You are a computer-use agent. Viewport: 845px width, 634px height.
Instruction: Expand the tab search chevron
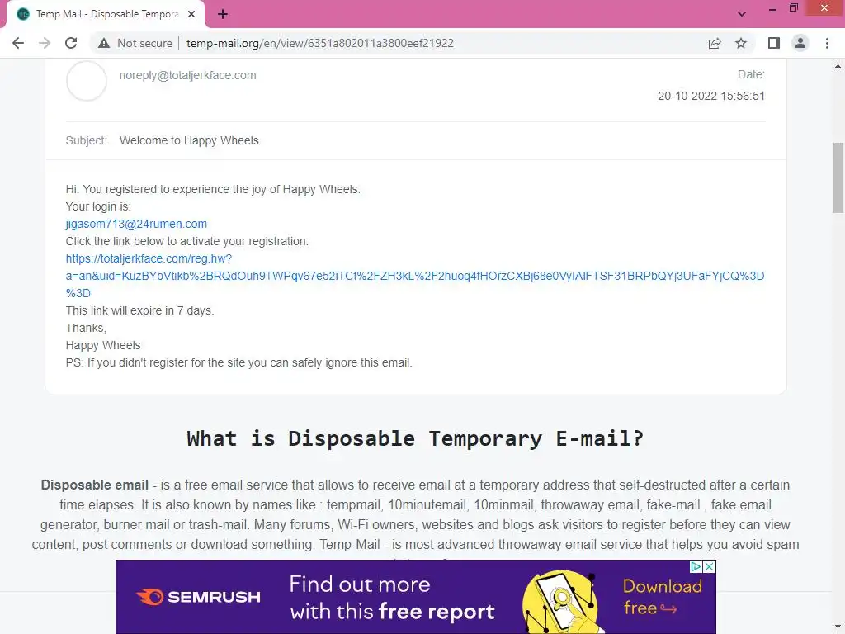pos(742,14)
